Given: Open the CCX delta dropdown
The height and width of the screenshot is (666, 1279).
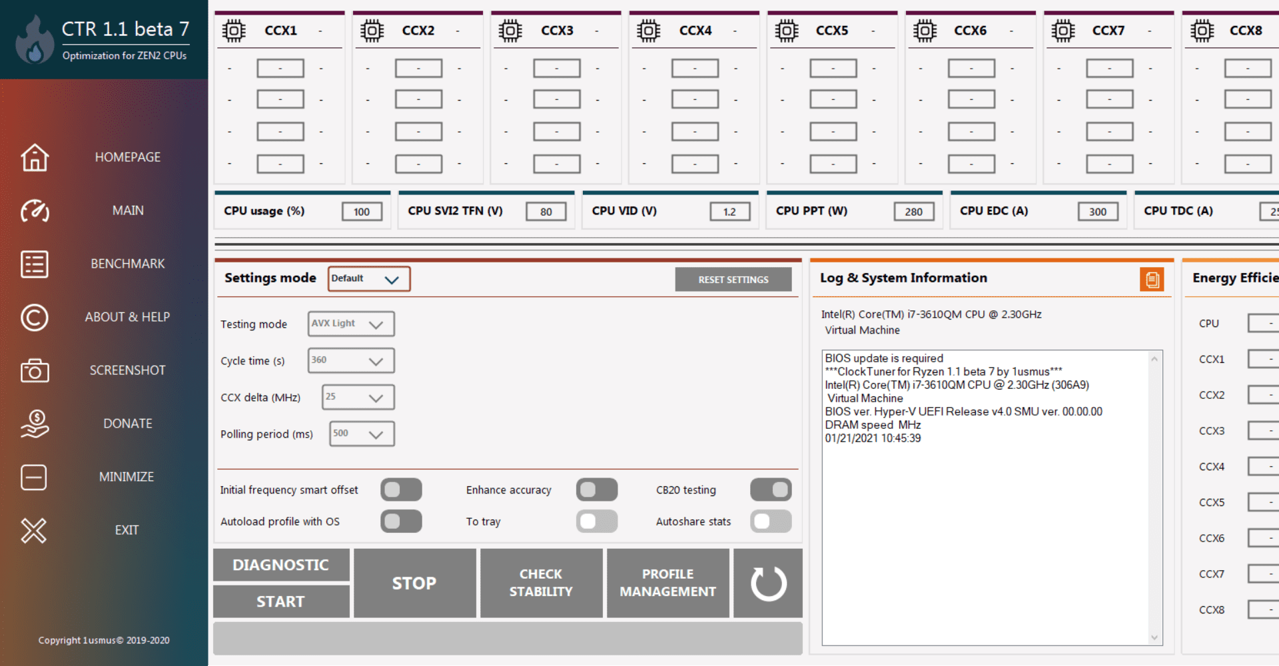Looking at the screenshot, I should pyautogui.click(x=358, y=397).
